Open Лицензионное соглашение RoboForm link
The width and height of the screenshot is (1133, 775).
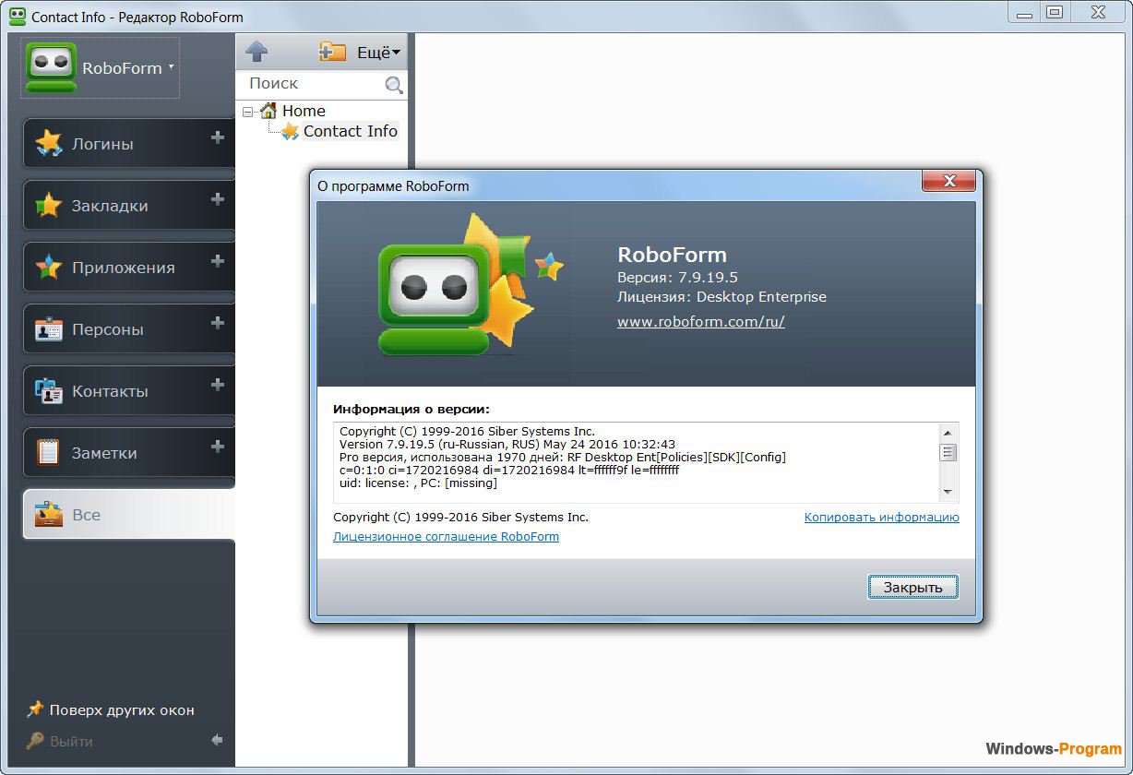point(446,536)
